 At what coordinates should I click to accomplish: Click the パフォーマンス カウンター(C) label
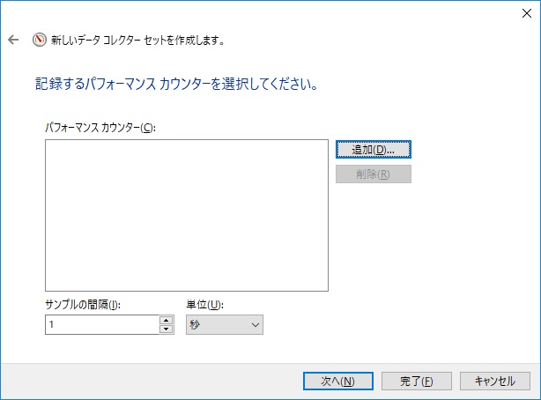pos(100,128)
